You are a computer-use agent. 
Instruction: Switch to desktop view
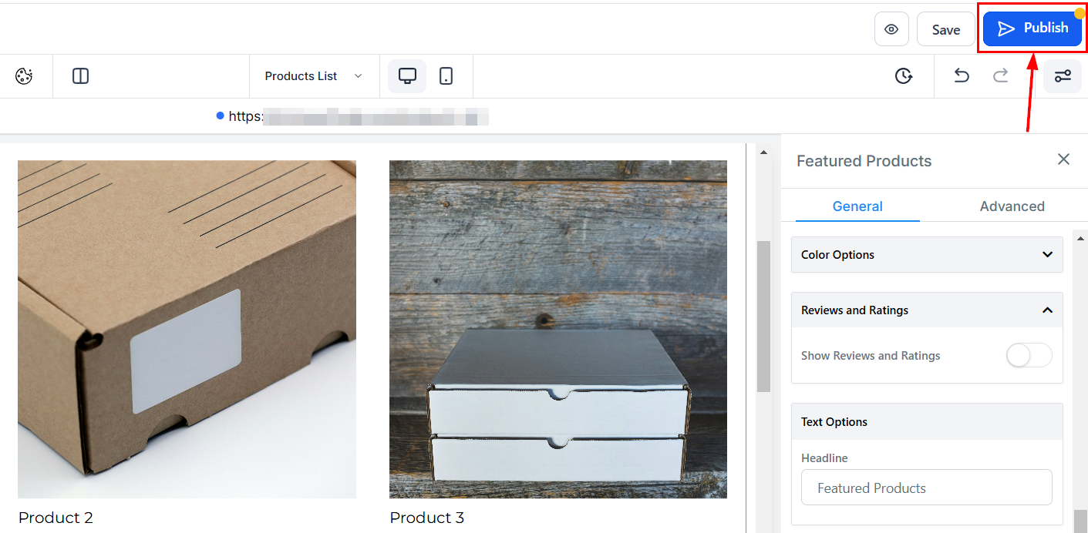407,76
